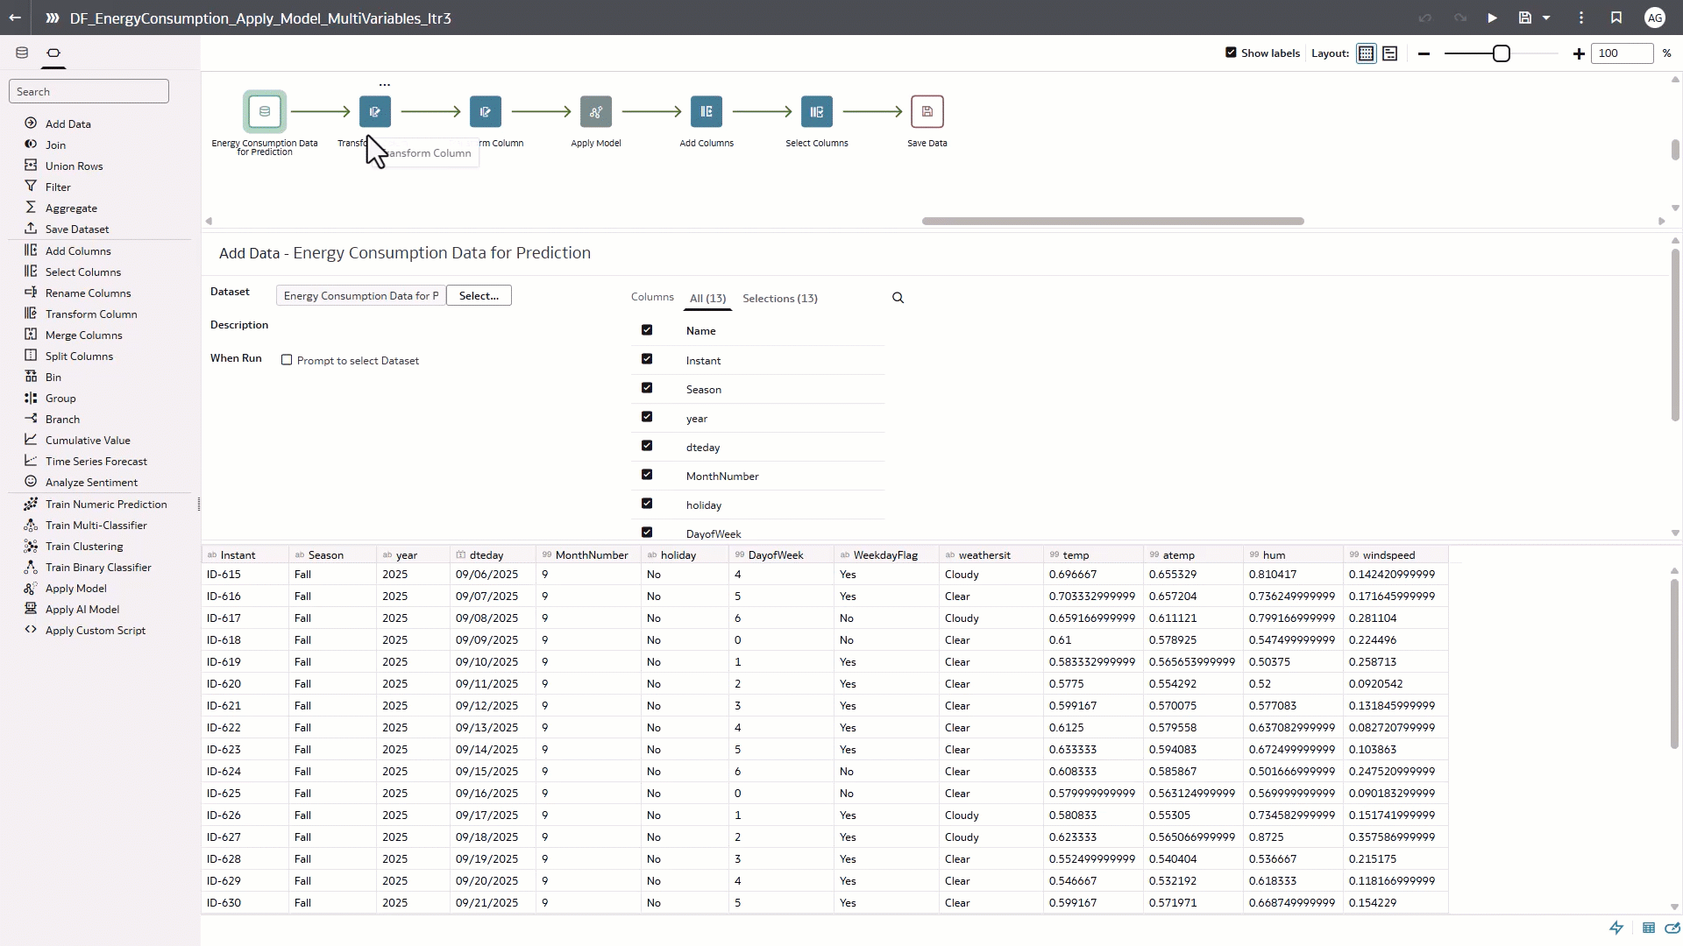
Task: Toggle the Show labels checkbox
Action: tap(1230, 53)
